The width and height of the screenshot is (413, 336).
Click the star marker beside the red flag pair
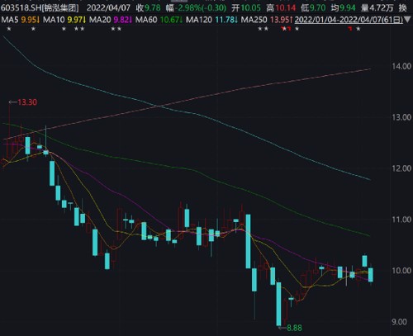pos(297,29)
